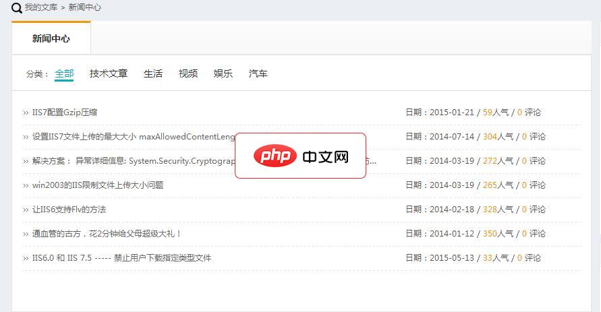Read win2003的IIS限制文件上传大小问题

click(98, 185)
